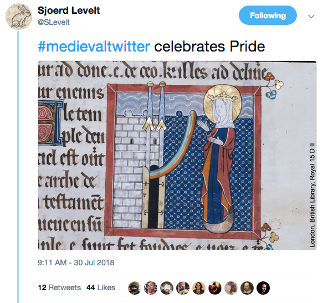View the 44 Likes list
The height and width of the screenshot is (303, 328).
click(101, 287)
